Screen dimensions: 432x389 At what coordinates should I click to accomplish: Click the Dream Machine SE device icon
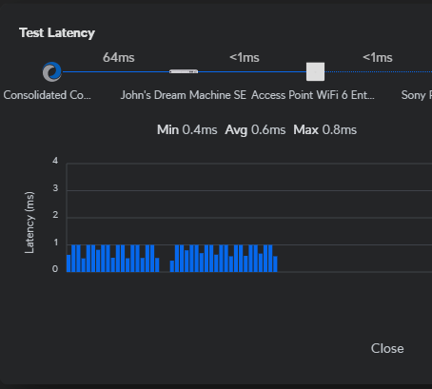[184, 71]
